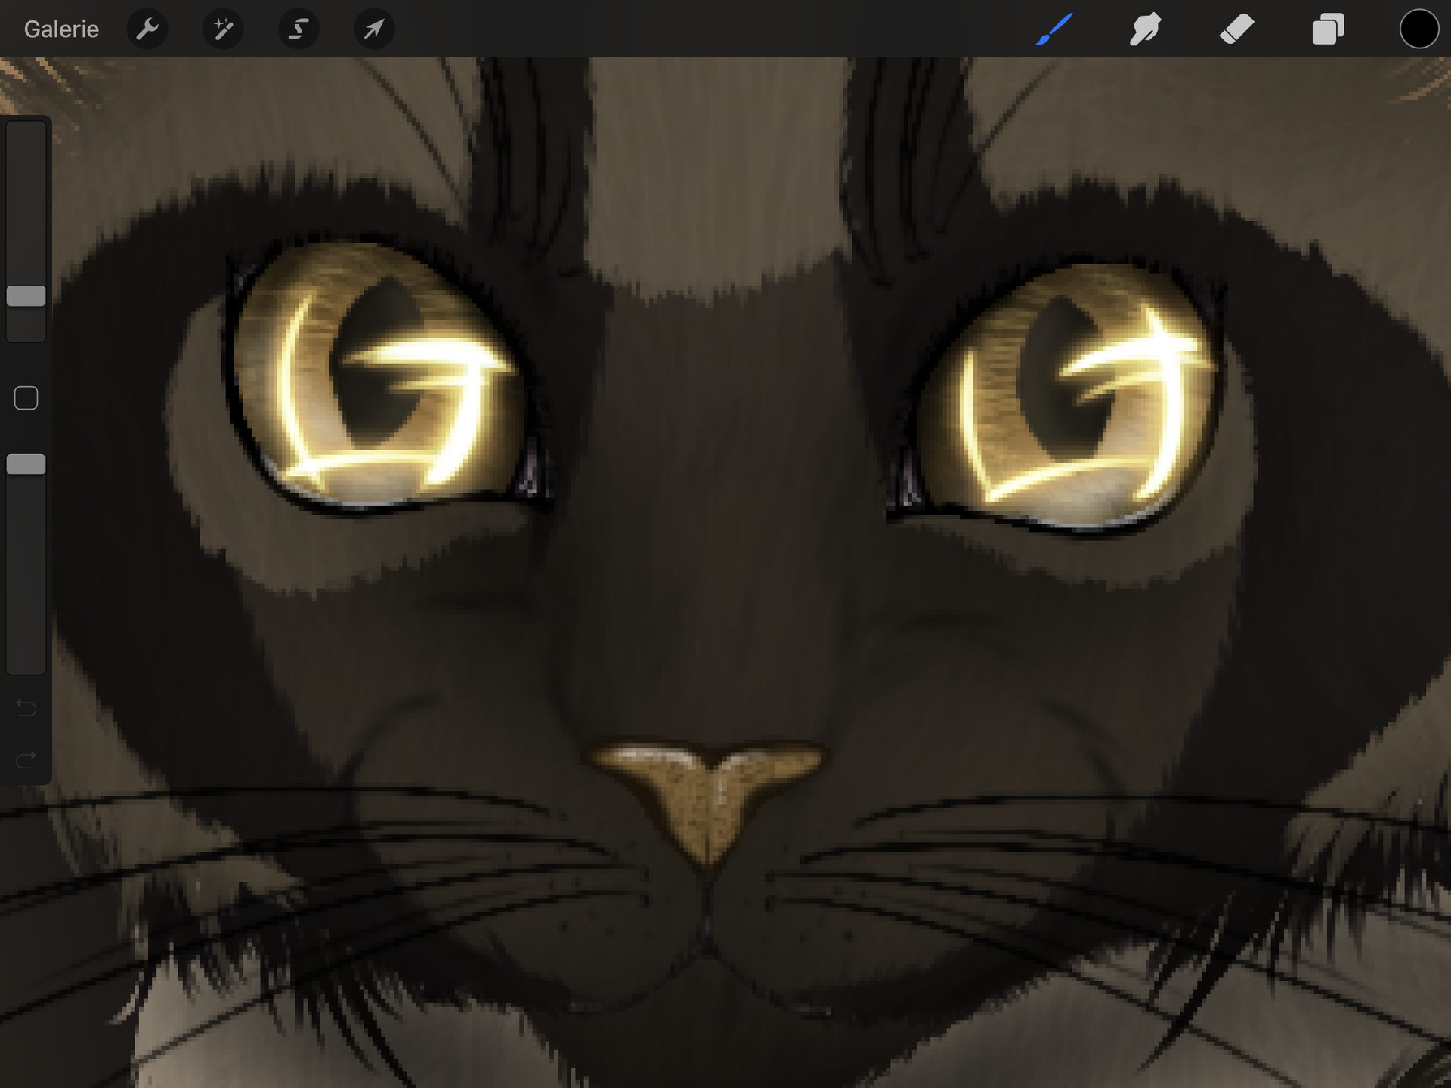Screen dimensions: 1451x1088
Task: Click the brush size slider handle
Action: click(26, 296)
